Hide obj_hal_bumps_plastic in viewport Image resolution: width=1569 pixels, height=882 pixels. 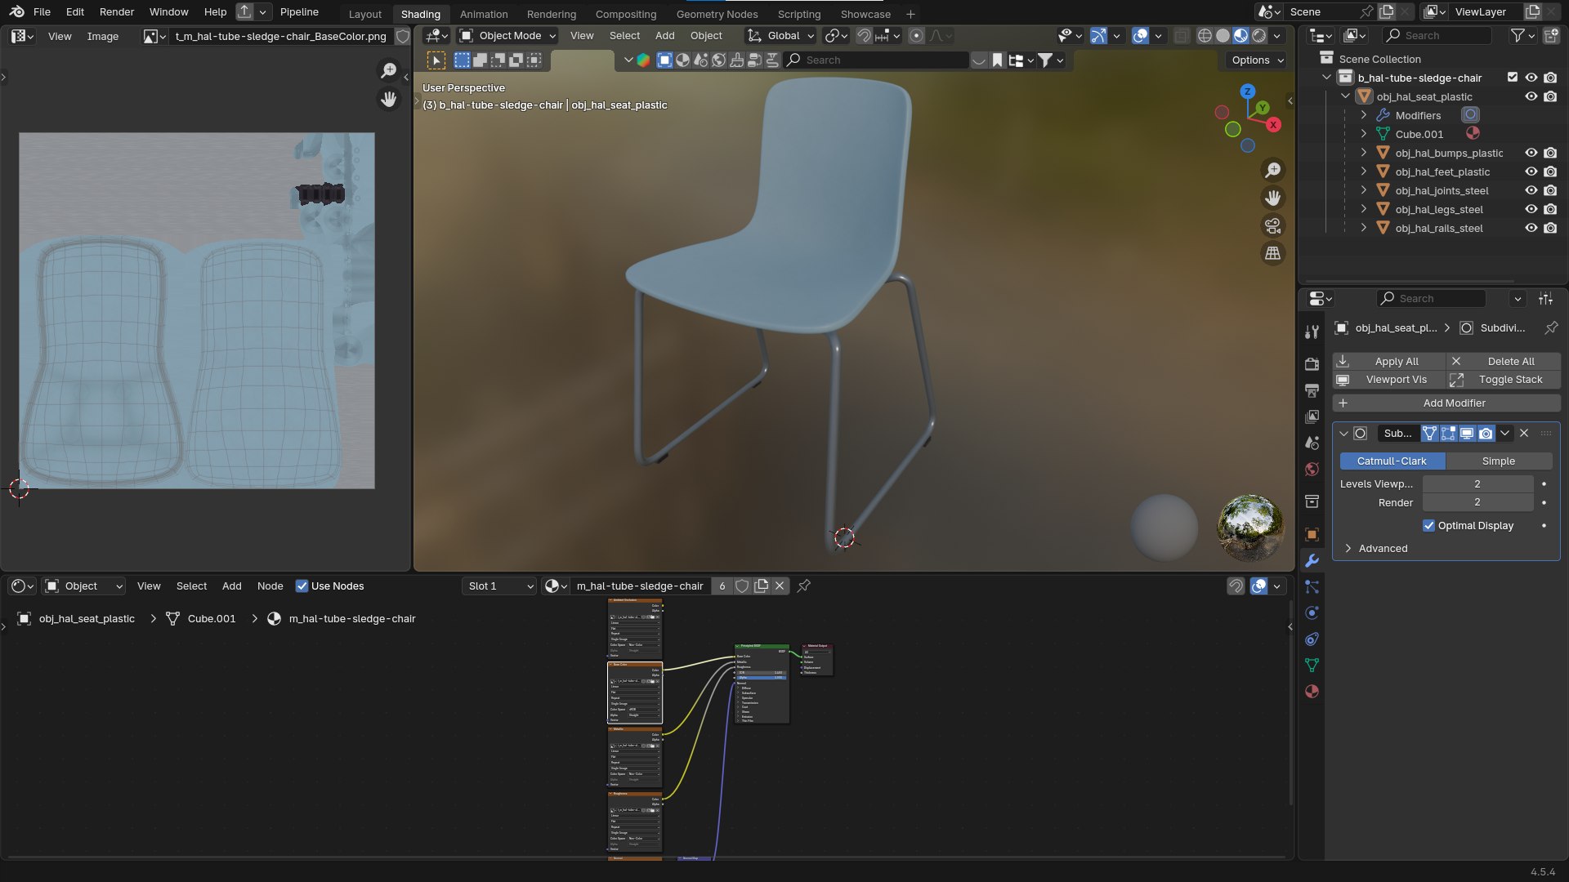coord(1531,153)
